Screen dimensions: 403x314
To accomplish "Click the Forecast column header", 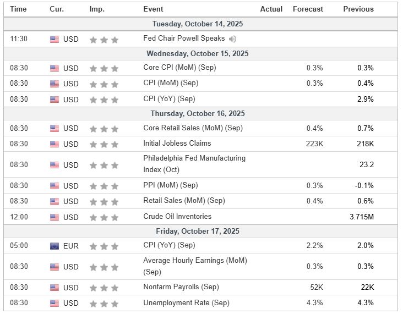I will coord(308,9).
